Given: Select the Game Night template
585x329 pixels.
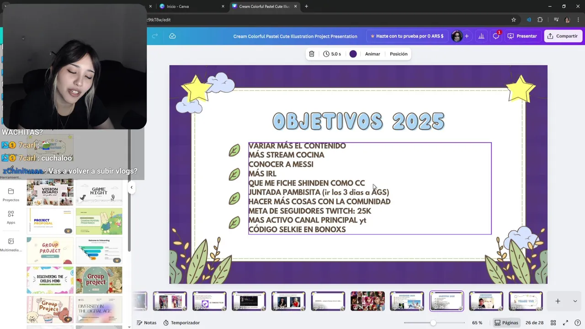Looking at the screenshot, I should coord(99,192).
